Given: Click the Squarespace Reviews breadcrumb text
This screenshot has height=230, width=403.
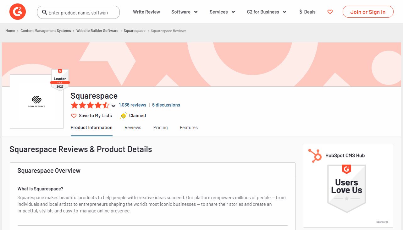Looking at the screenshot, I should (x=168, y=31).
